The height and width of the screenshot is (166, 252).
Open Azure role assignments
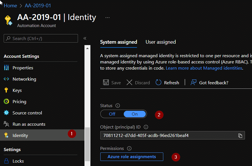pos(132,156)
